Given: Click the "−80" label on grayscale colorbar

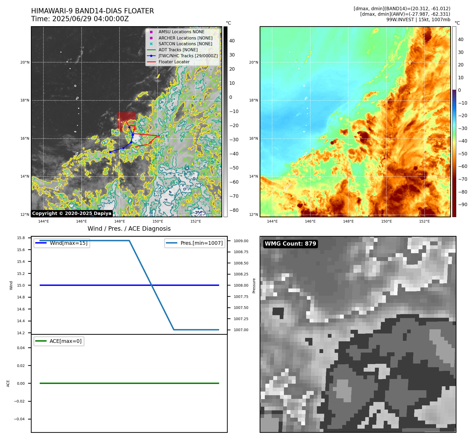Looking at the screenshot, I should tap(234, 210).
